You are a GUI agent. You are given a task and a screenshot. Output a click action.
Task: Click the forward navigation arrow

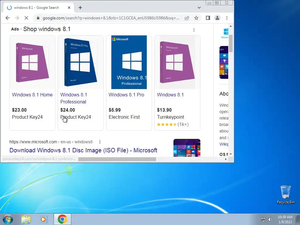(17, 18)
